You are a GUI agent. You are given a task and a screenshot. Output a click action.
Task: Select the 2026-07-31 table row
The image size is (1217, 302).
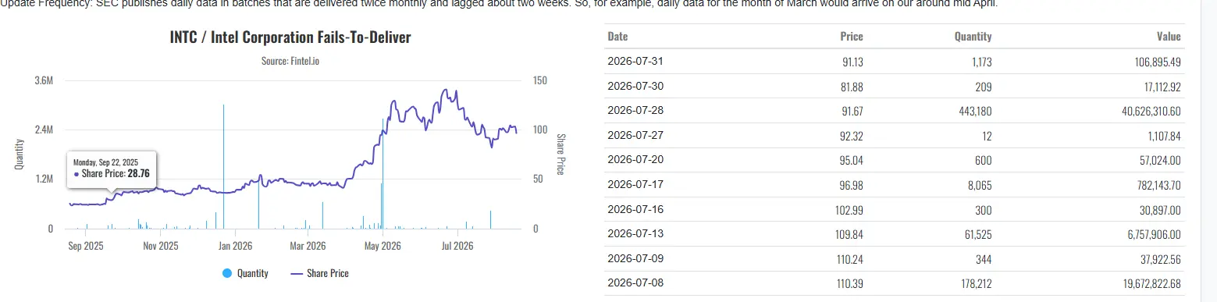click(x=895, y=62)
